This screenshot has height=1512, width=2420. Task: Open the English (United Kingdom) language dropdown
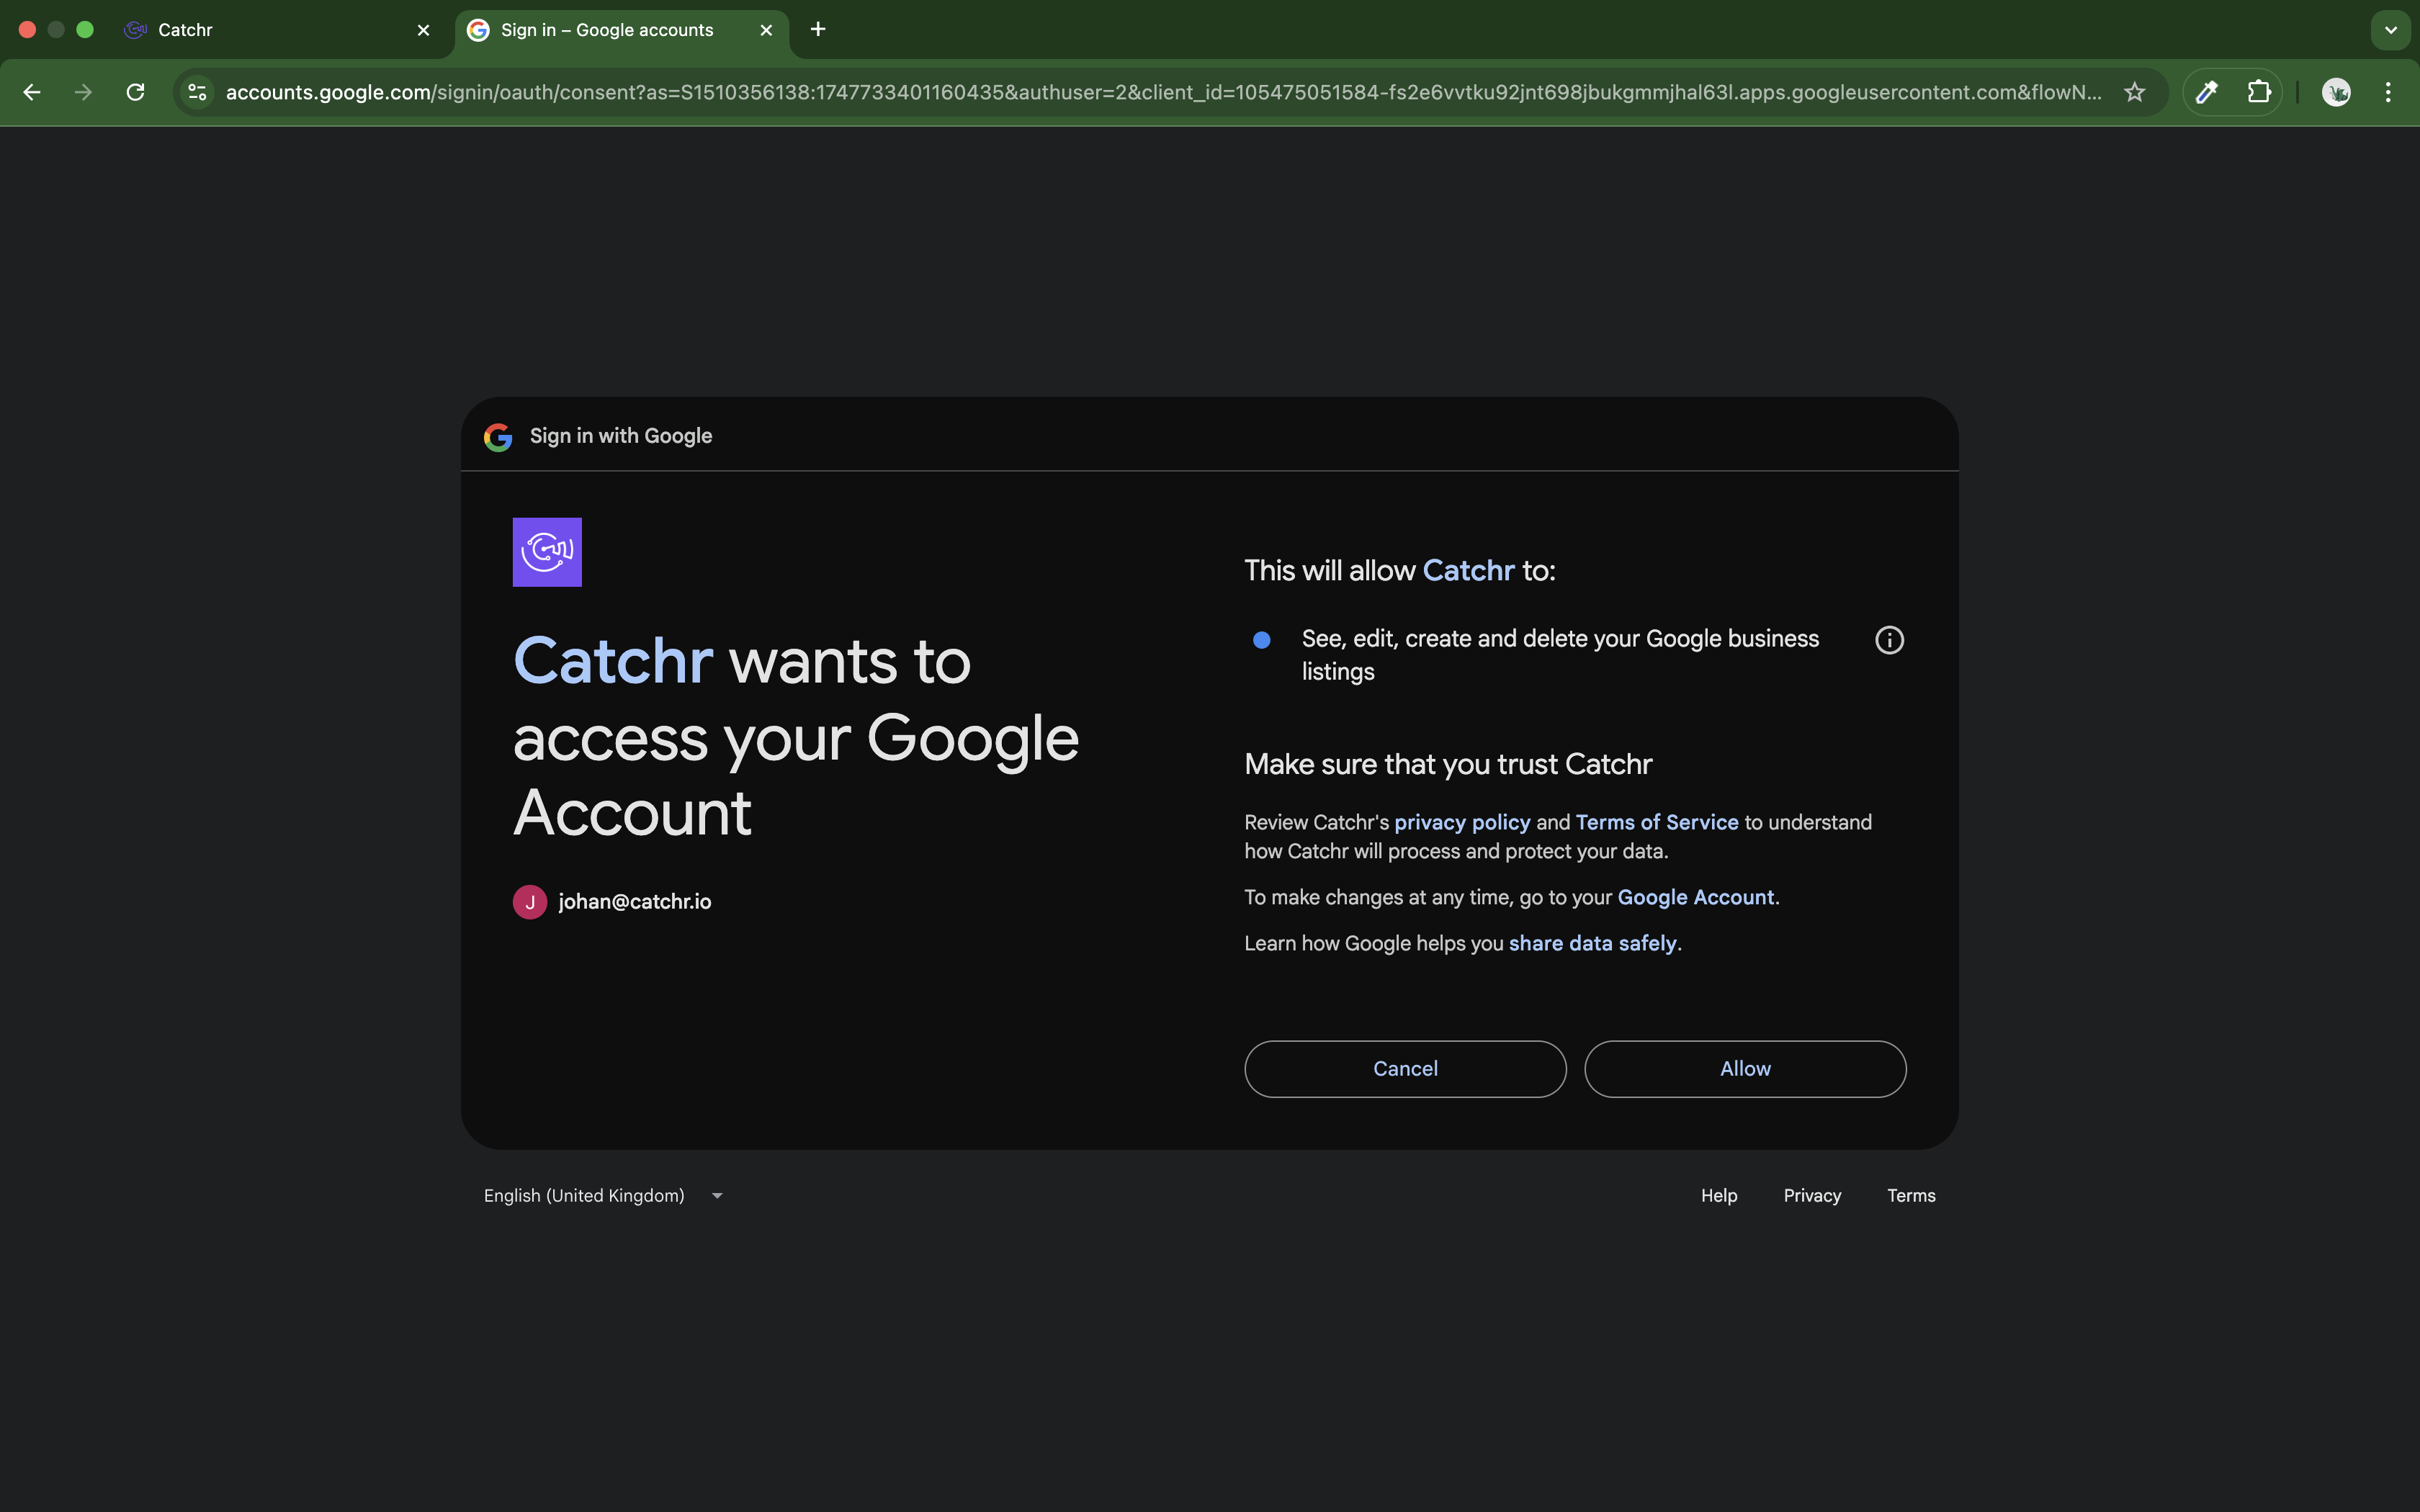pos(603,1196)
